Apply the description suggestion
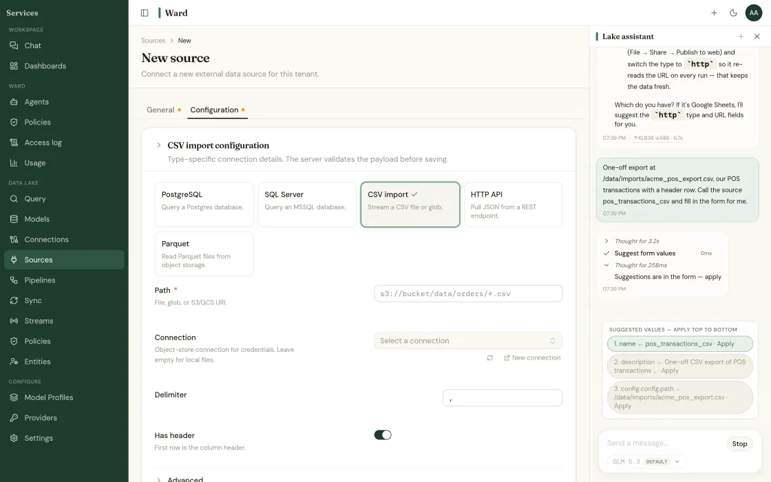Viewport: 771px width, 482px height. (680, 366)
